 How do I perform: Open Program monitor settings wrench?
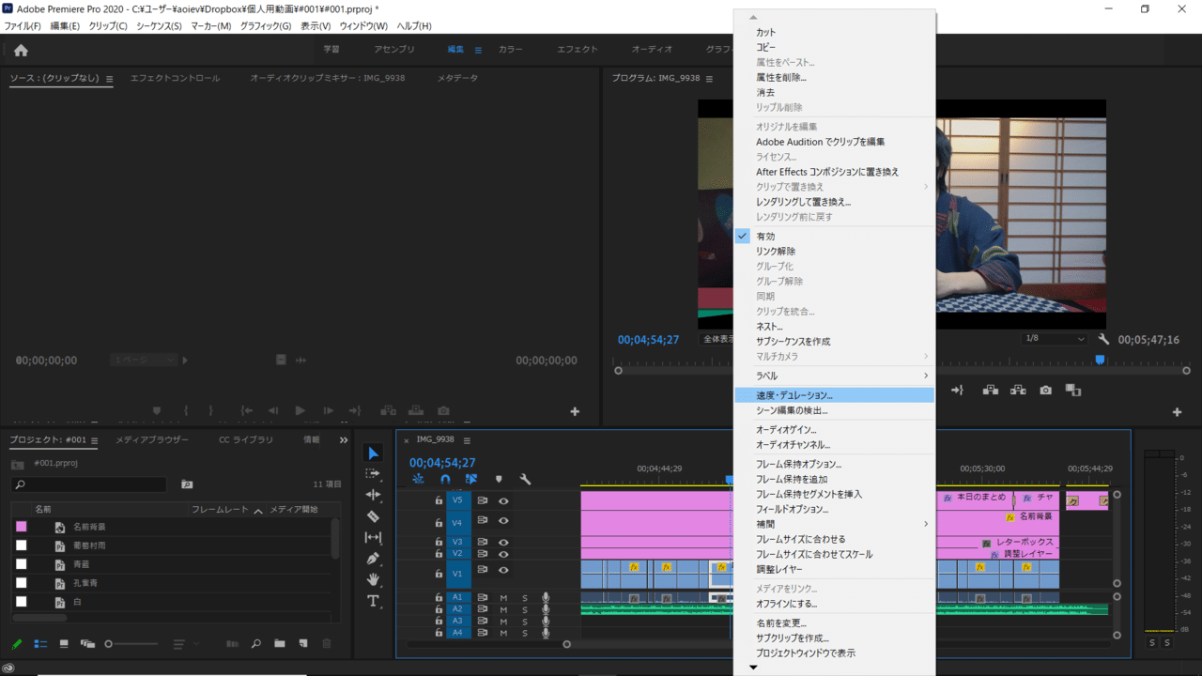click(x=1104, y=339)
